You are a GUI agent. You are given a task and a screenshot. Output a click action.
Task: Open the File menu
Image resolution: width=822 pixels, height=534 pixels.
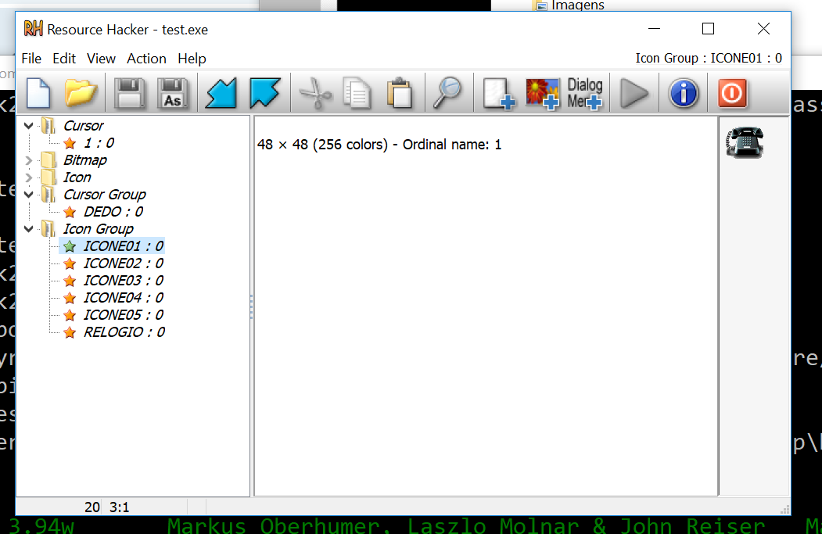pyautogui.click(x=31, y=59)
